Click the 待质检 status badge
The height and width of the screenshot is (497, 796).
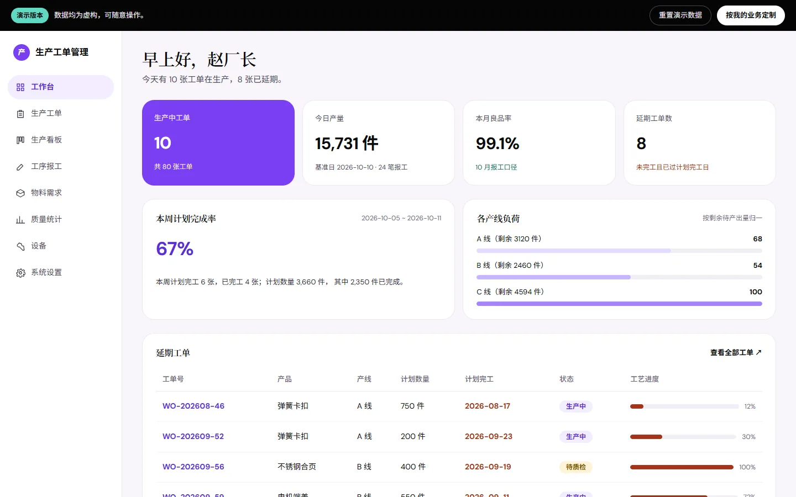(x=576, y=467)
